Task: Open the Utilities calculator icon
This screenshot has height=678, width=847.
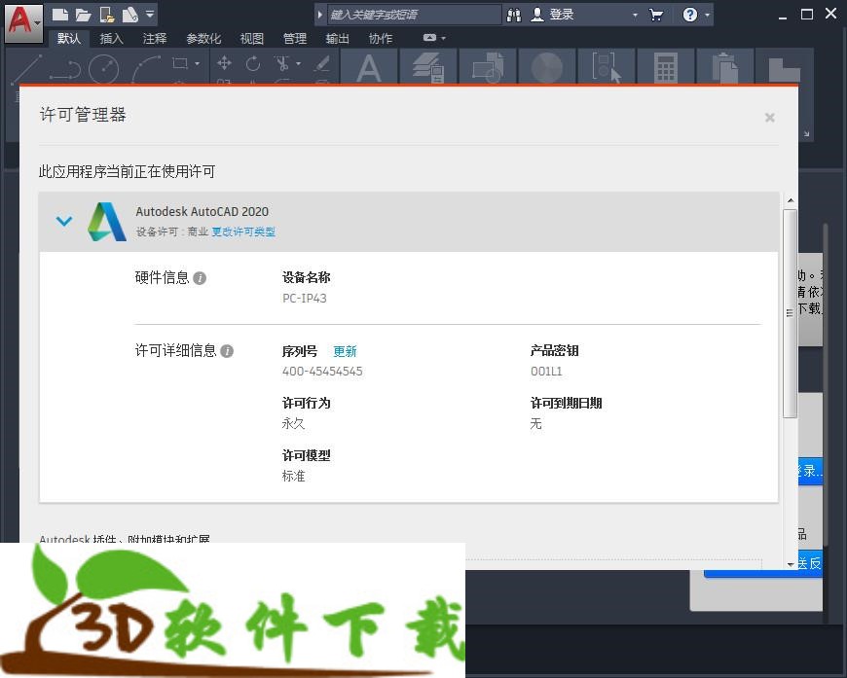Action: [x=666, y=68]
